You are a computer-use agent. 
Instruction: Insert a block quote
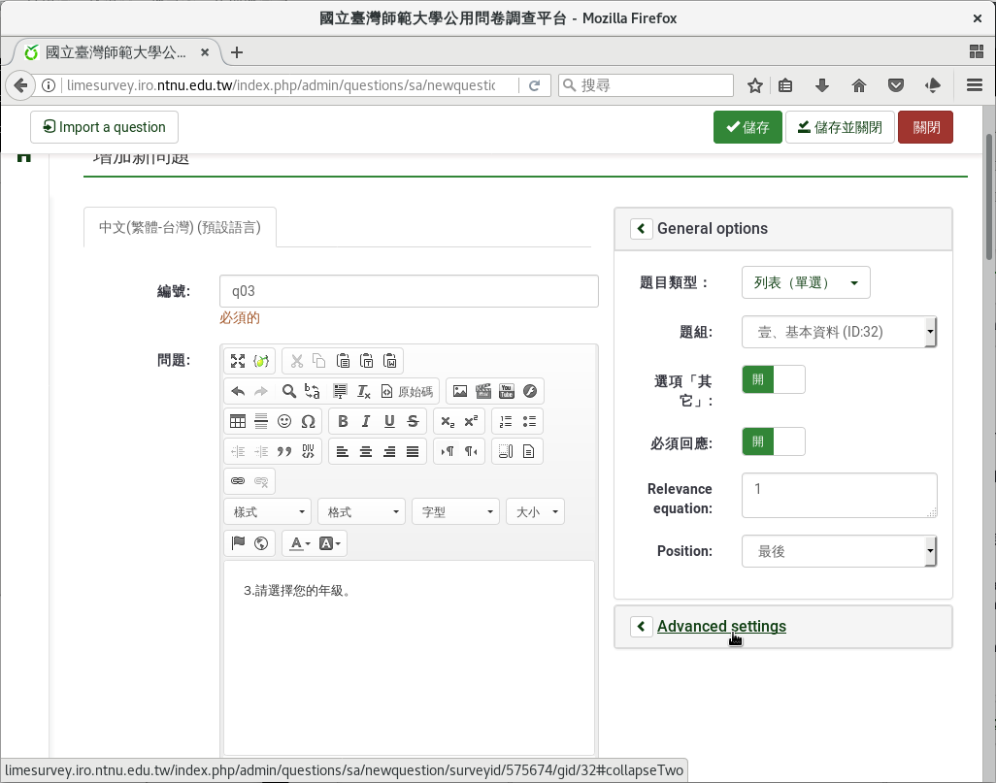point(284,451)
